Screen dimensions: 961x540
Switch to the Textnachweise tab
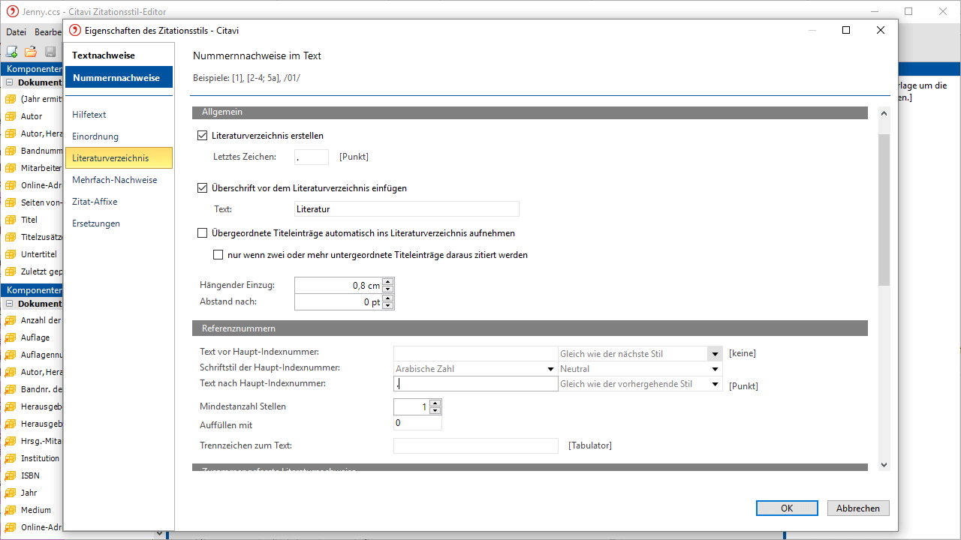104,55
